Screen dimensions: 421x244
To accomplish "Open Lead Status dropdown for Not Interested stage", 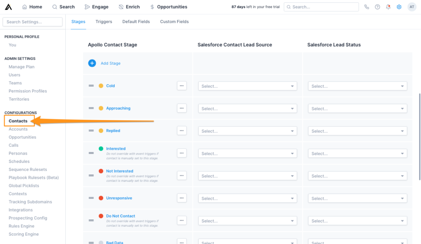I will point(357,176).
